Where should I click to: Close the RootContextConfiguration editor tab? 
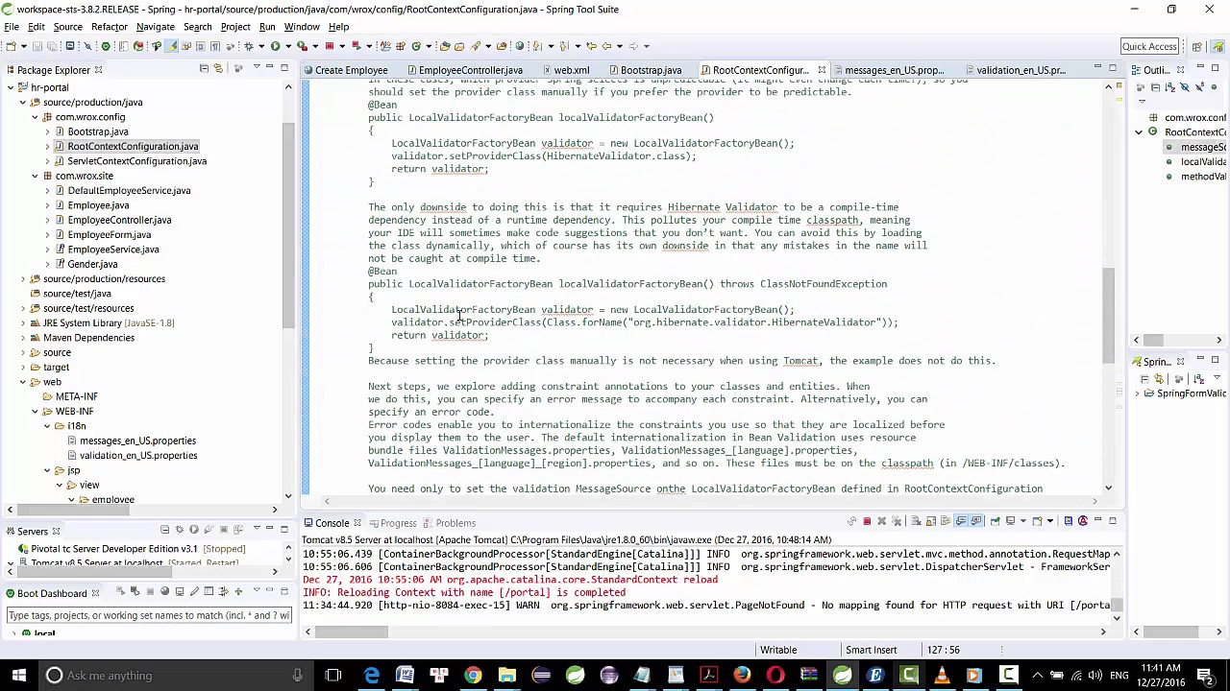(822, 70)
